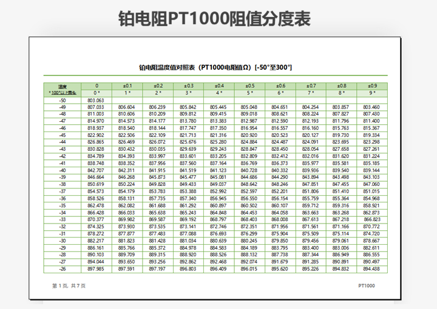
Task: Click the value 829.243
Action: click(218, 150)
